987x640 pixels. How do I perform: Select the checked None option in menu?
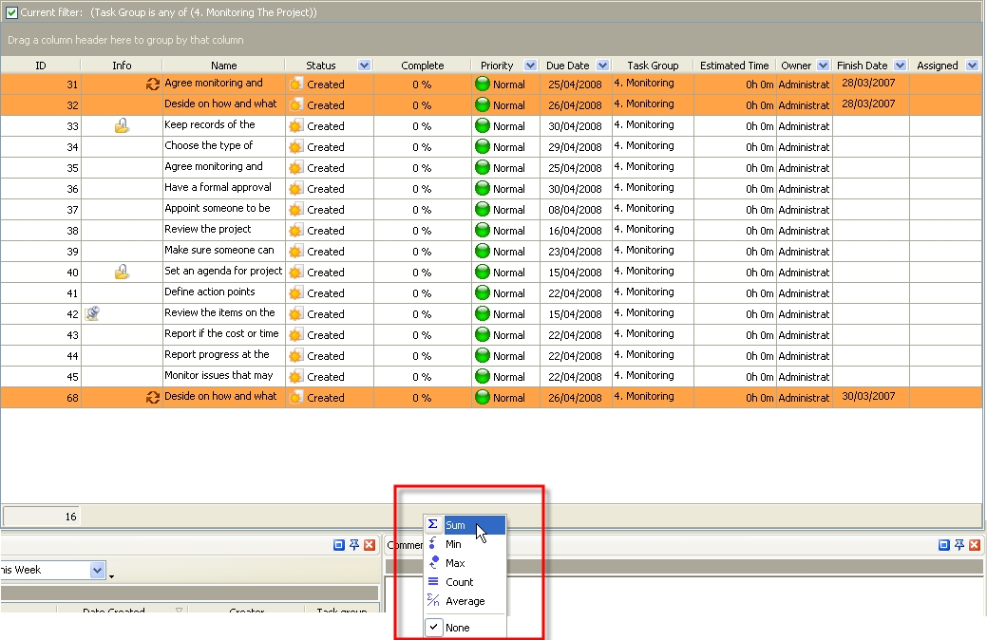(457, 628)
